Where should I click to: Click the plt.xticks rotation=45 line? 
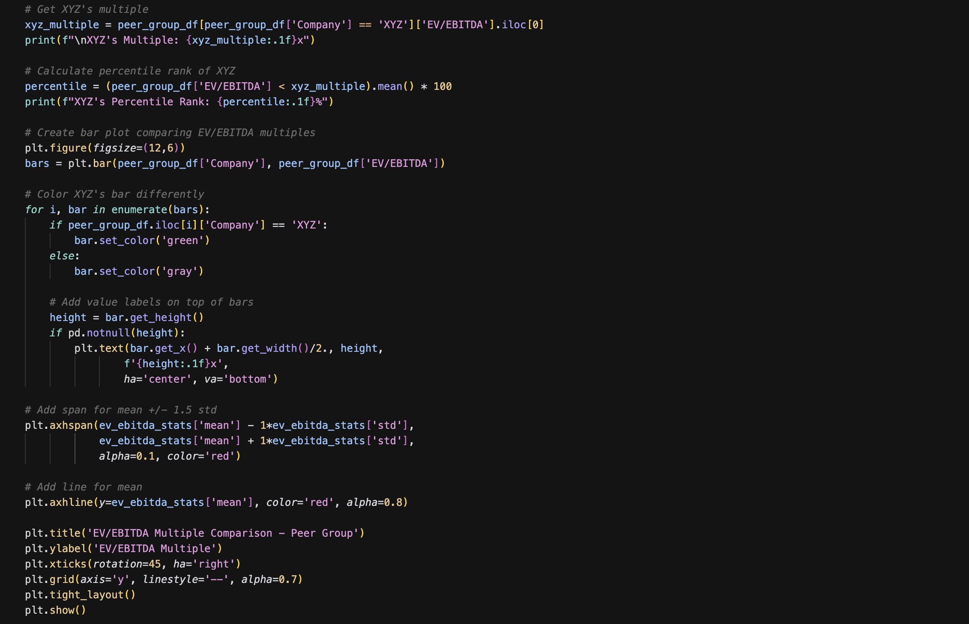[133, 564]
